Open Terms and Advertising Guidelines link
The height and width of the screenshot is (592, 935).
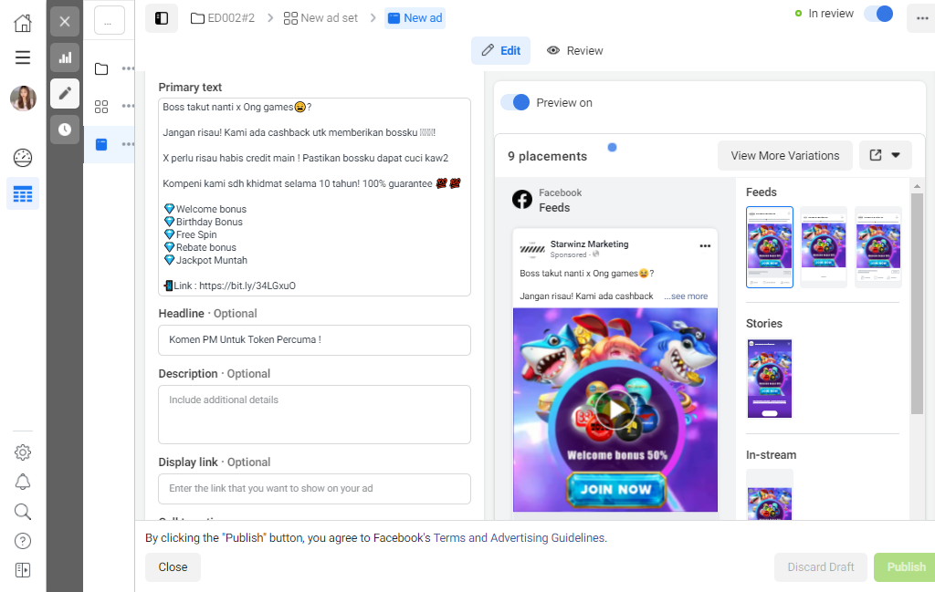click(x=519, y=538)
